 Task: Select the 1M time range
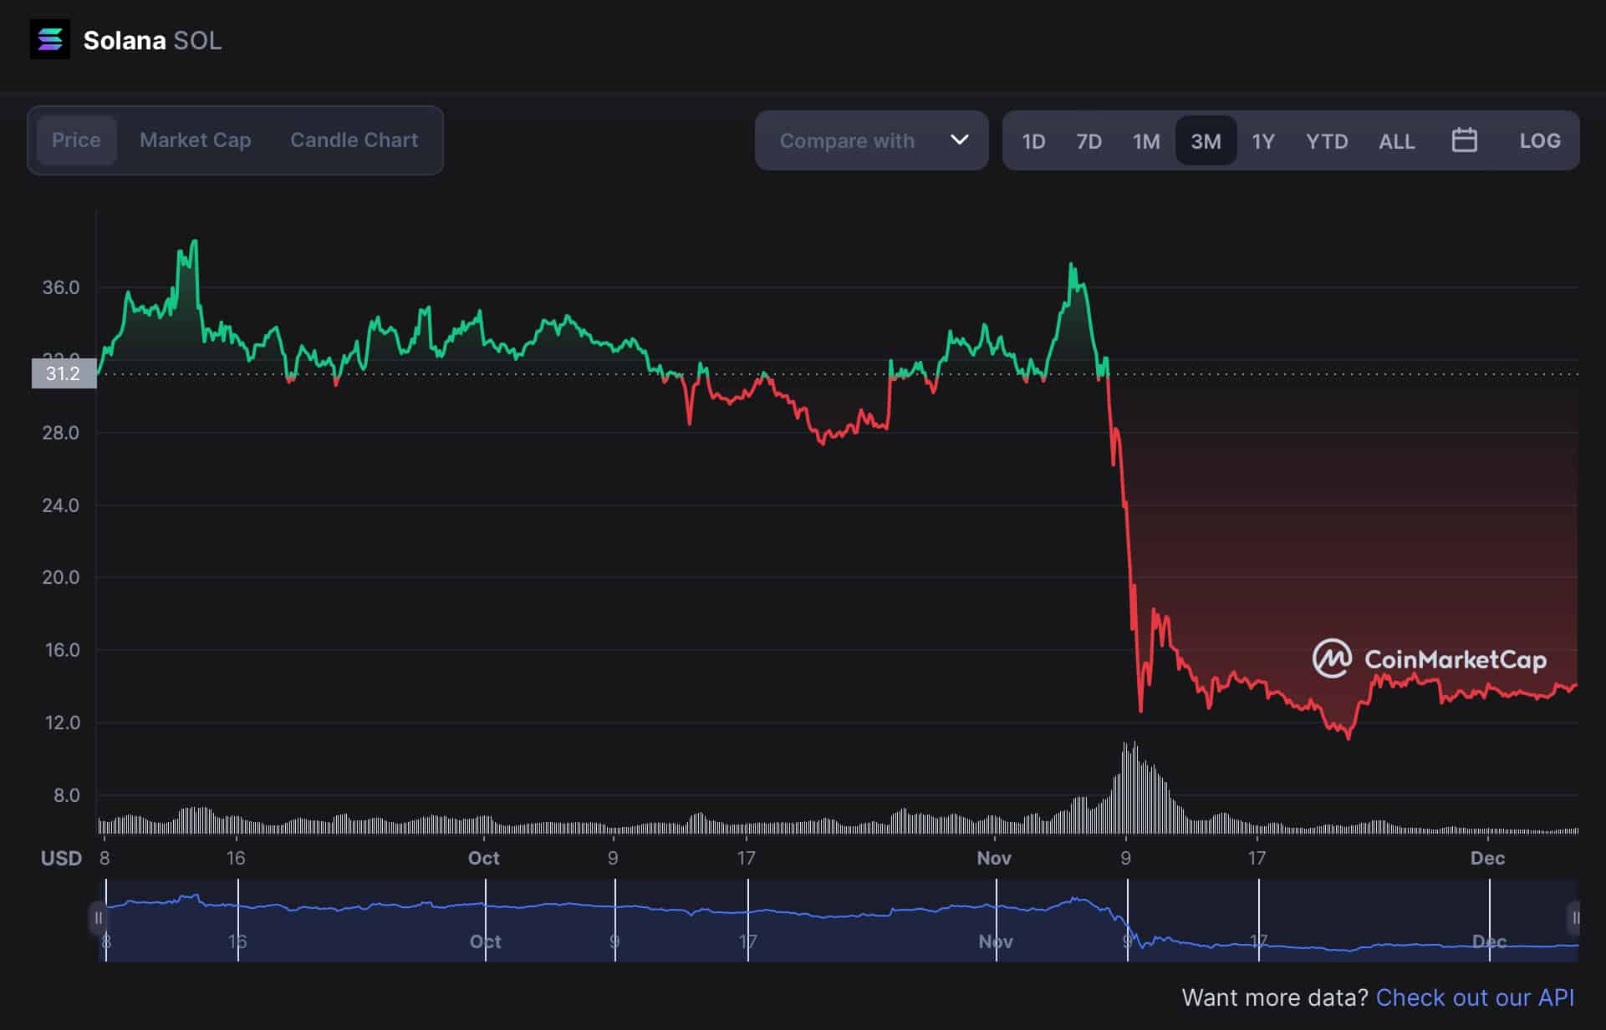(x=1145, y=141)
